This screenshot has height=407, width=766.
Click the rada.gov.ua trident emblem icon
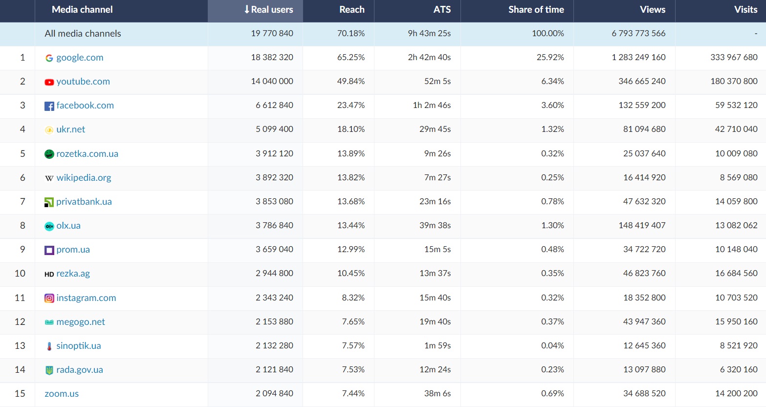coord(49,370)
